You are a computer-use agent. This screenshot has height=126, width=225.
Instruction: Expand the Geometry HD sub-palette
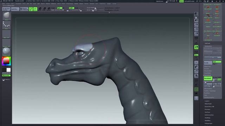(x=209, y=106)
